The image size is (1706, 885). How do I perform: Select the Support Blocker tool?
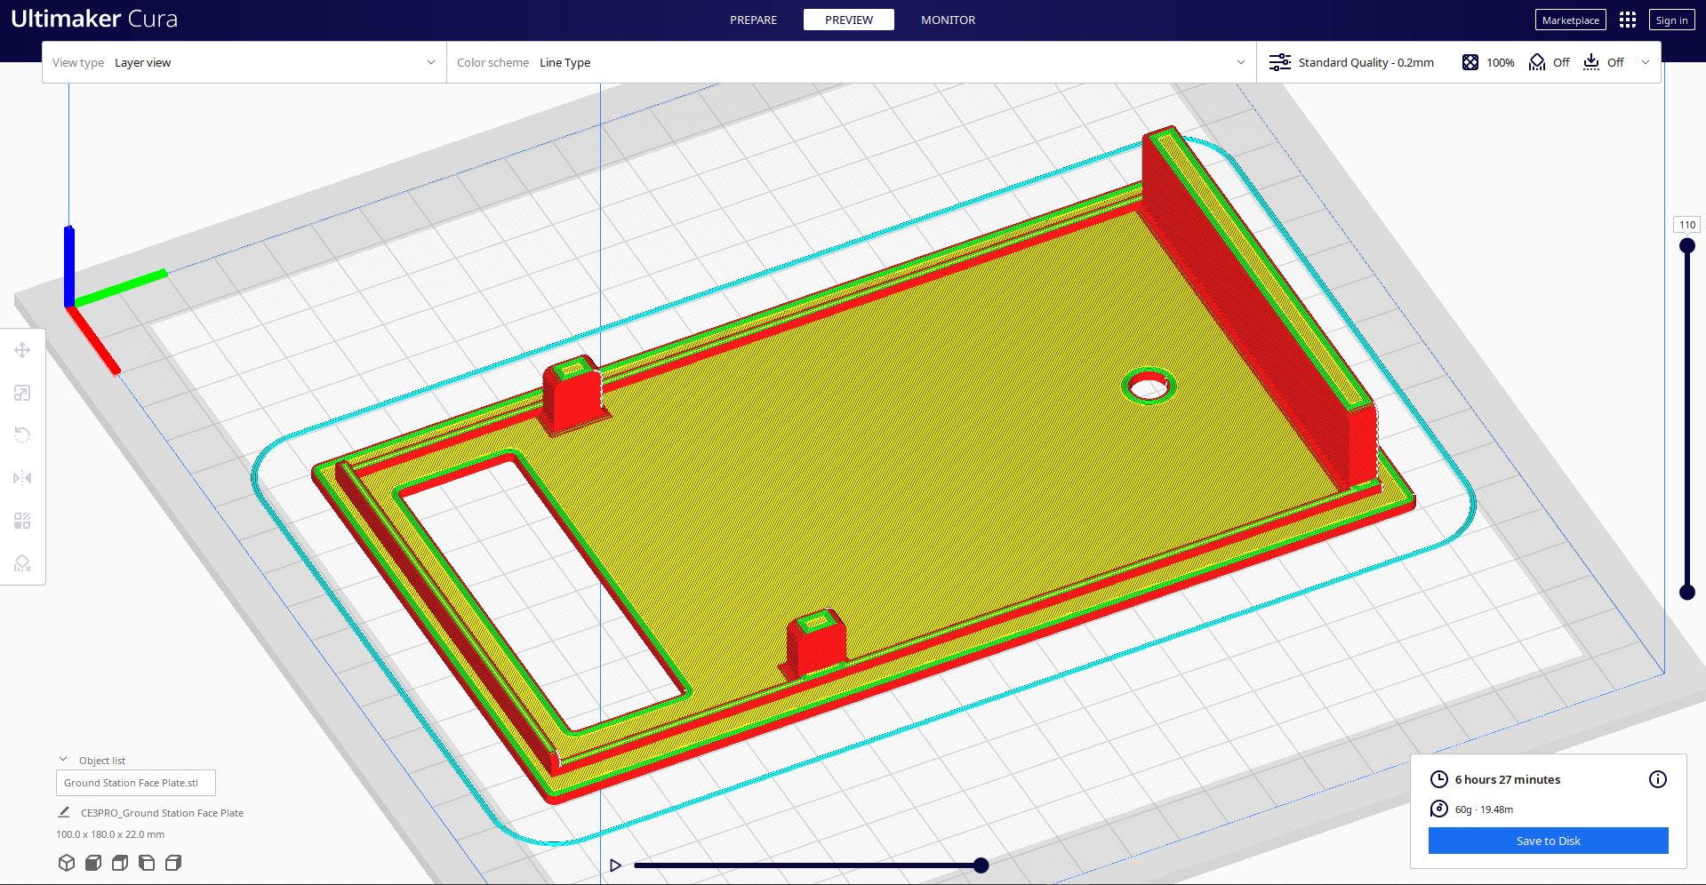tap(22, 563)
